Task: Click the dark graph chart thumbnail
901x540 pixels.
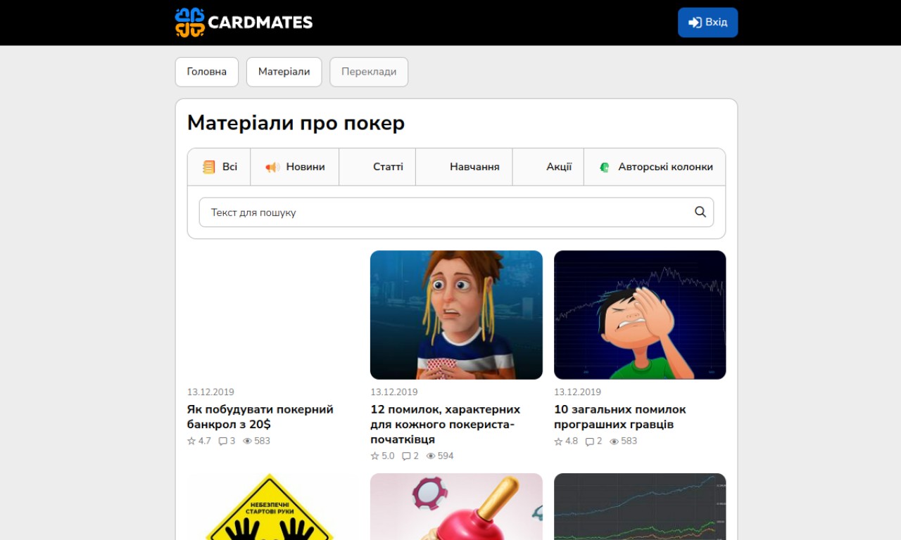Action: [x=640, y=506]
